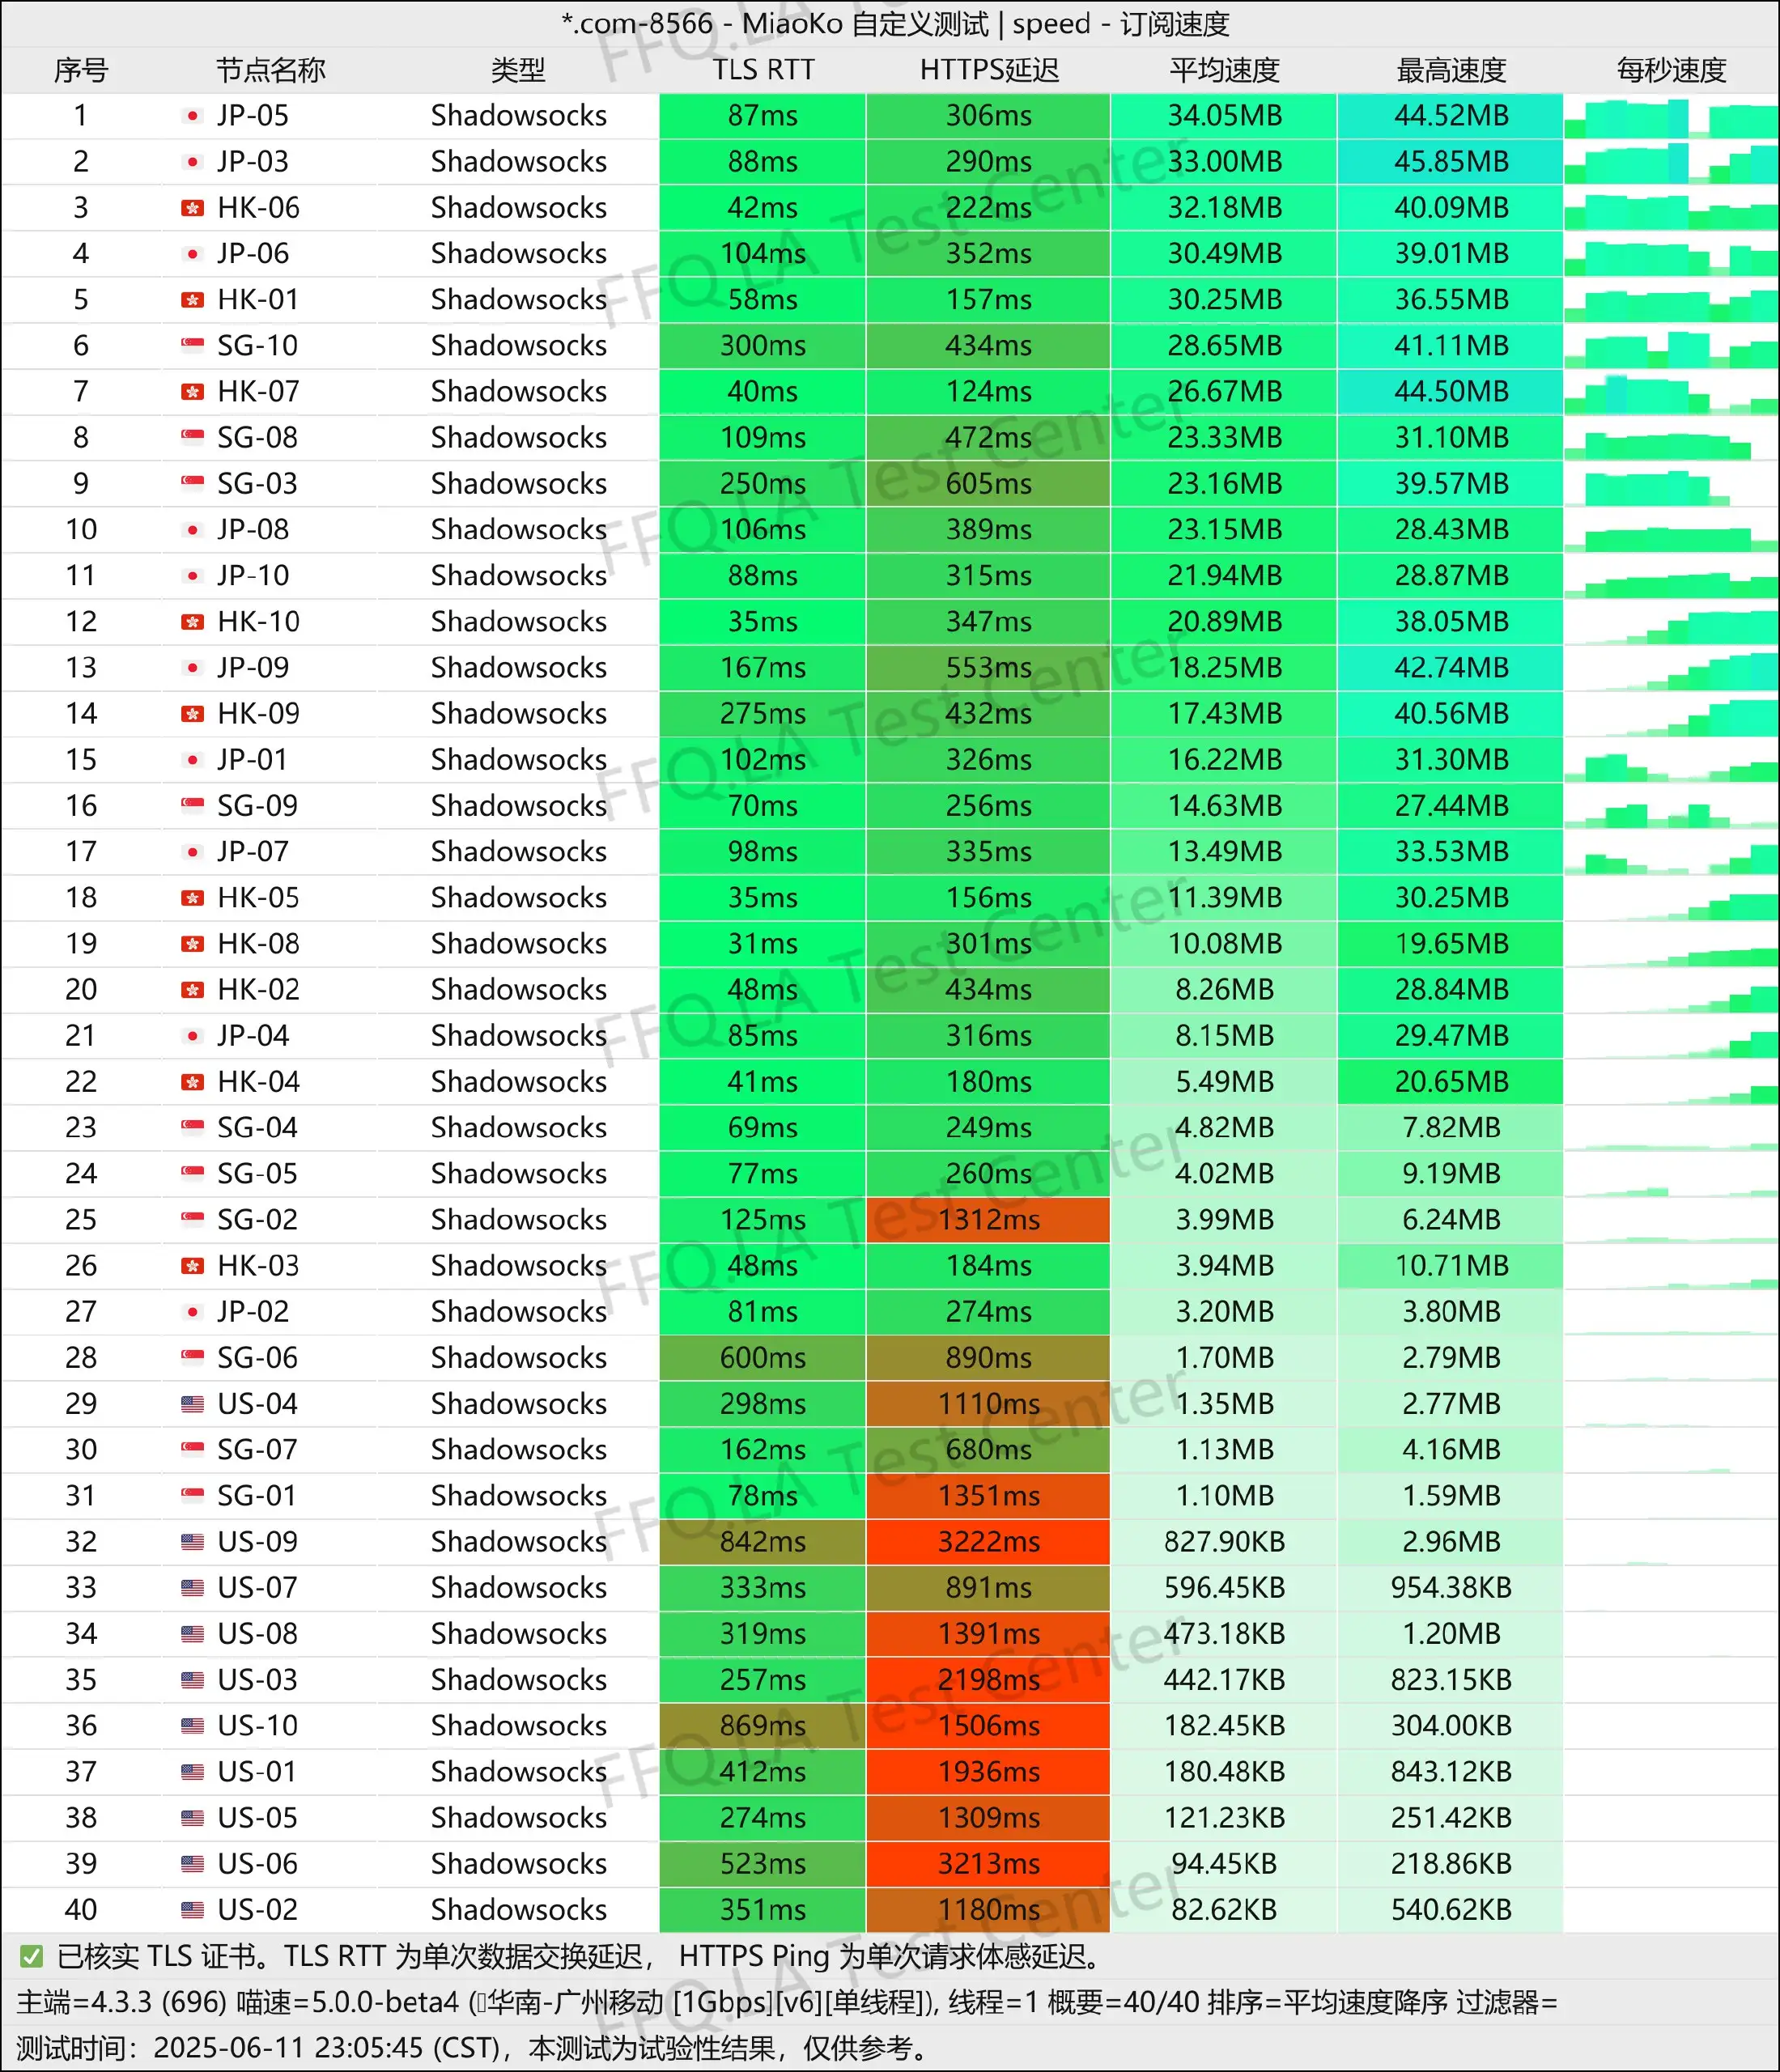Click the 每秒速度 column header
The width and height of the screenshot is (1780, 2072).
[1672, 70]
